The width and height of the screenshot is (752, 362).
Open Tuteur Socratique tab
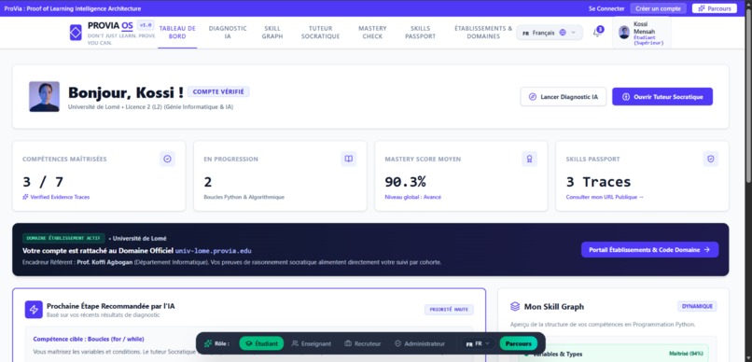[x=320, y=32]
